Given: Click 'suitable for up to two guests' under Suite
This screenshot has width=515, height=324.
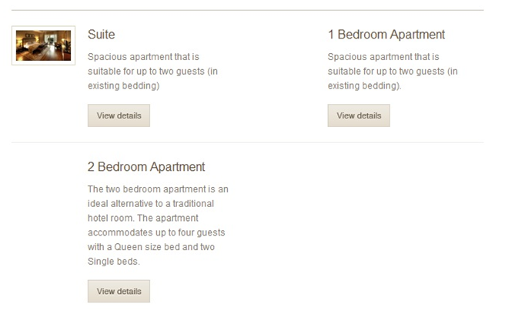Looking at the screenshot, I should [x=146, y=72].
